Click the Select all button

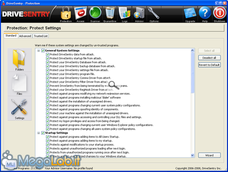[209, 51]
